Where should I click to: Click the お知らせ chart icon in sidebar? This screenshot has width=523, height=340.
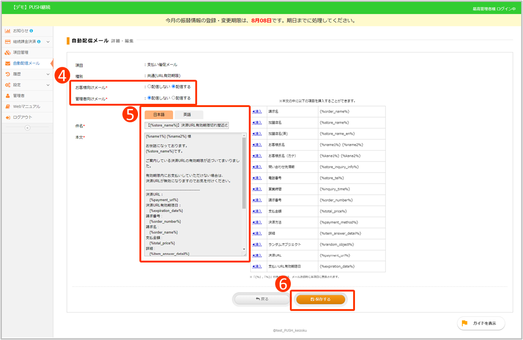(7, 31)
